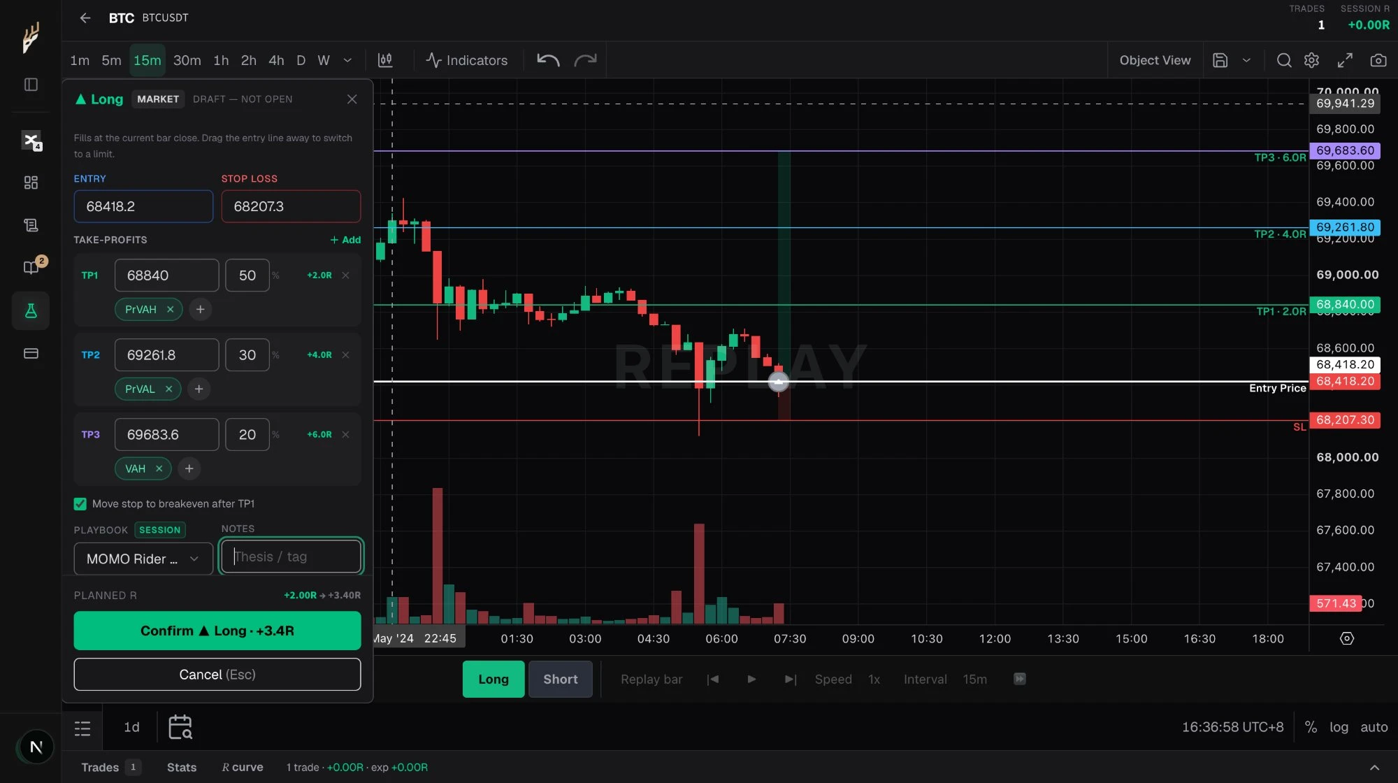
Task: Select the 15m timeframe
Action: 147,60
